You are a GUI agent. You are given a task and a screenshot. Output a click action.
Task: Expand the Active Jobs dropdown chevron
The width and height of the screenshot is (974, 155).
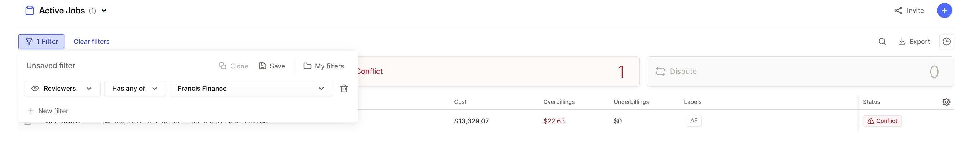[x=104, y=11]
